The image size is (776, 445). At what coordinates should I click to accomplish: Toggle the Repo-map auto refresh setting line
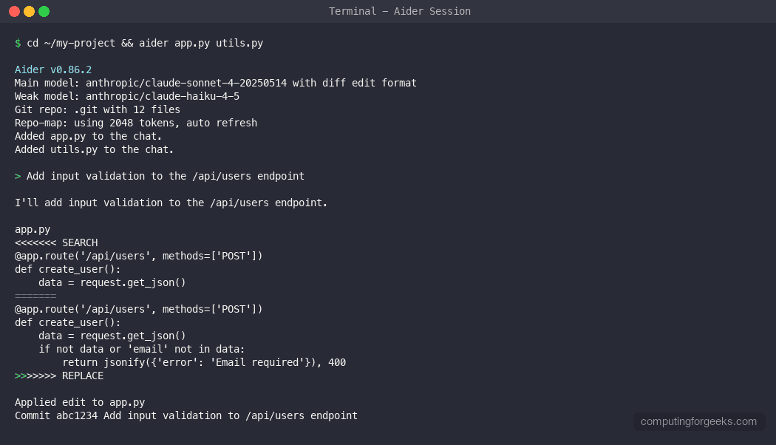[x=135, y=123]
